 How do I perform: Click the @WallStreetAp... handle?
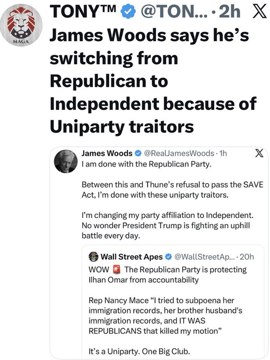[203, 257]
